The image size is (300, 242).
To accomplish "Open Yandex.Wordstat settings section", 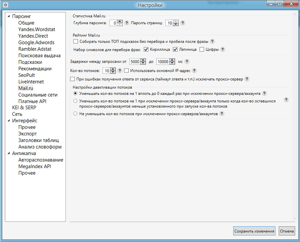I will click(37, 29).
